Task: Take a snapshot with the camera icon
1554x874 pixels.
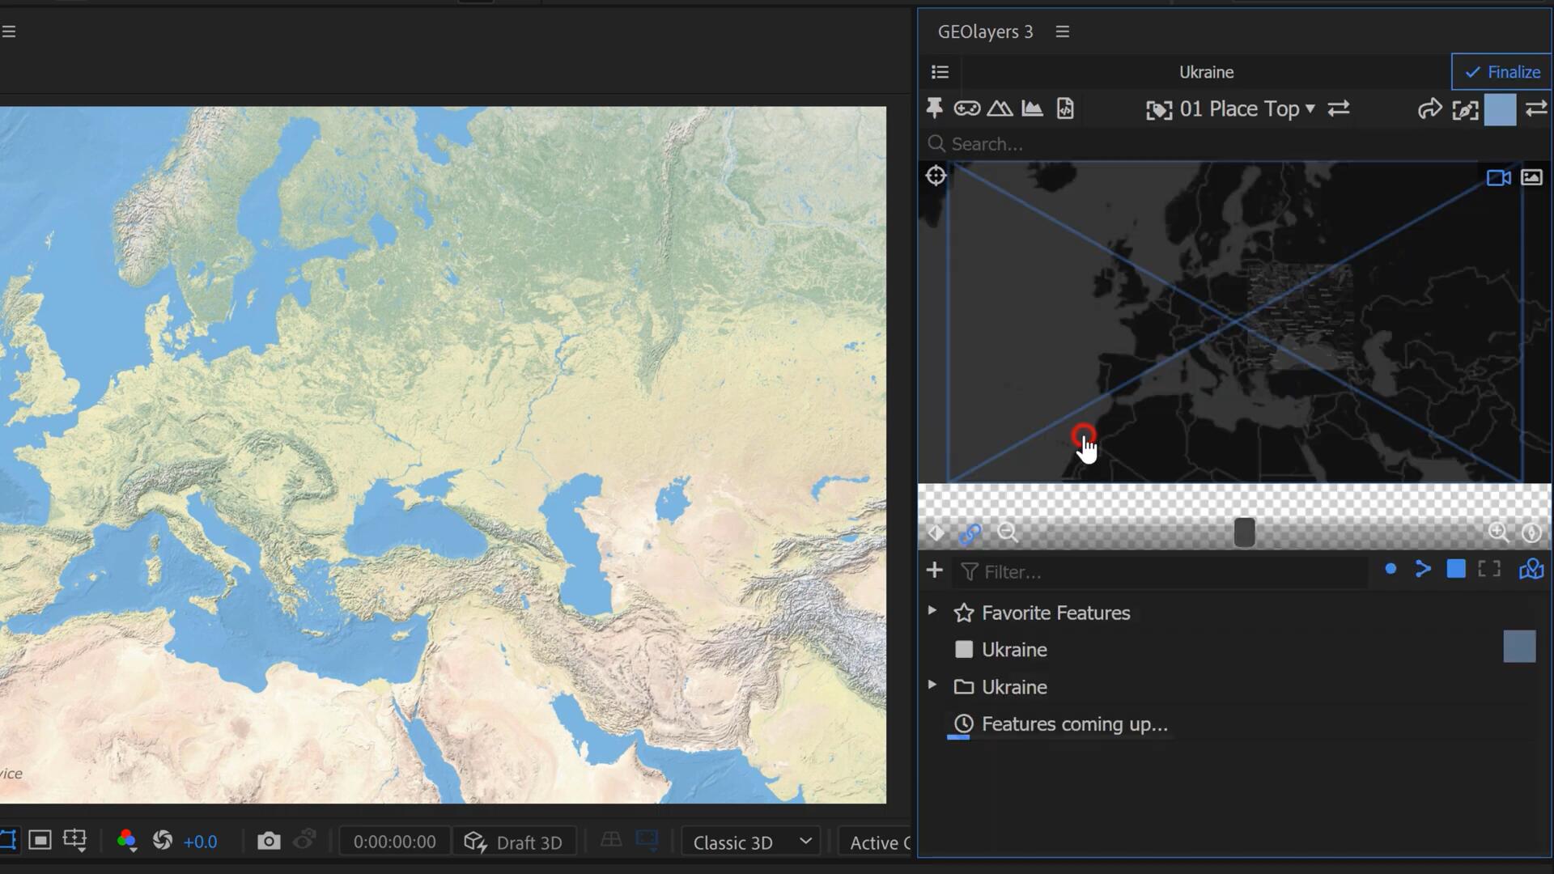Action: pyautogui.click(x=269, y=842)
